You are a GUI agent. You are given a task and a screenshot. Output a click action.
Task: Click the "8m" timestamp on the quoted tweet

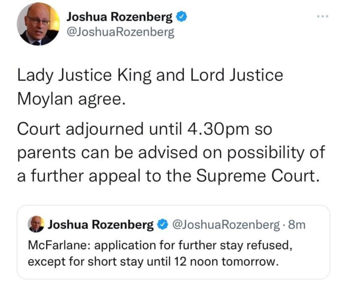click(x=297, y=225)
